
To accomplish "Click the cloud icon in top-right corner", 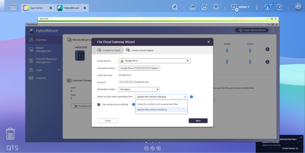I will [298, 7].
